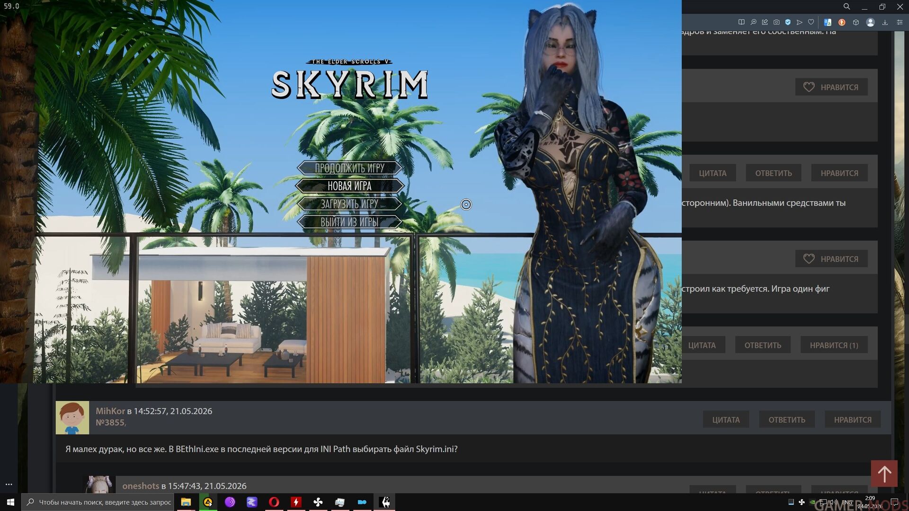909x511 pixels.
Task: Click text 'строил как требуется. Игра один фиг'
Action: 756,289
